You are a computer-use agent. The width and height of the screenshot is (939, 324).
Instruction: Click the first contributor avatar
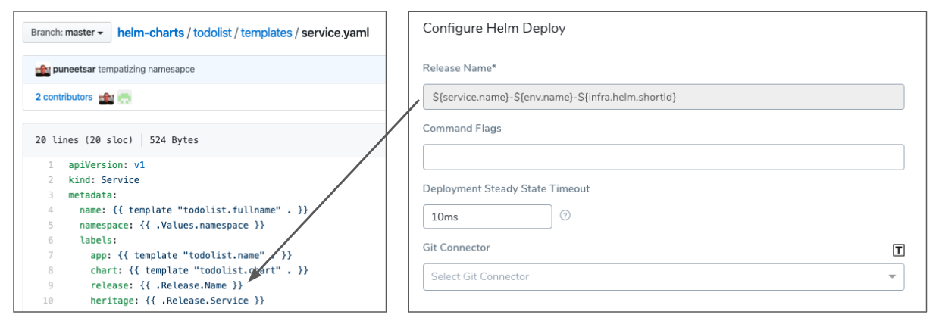(106, 98)
